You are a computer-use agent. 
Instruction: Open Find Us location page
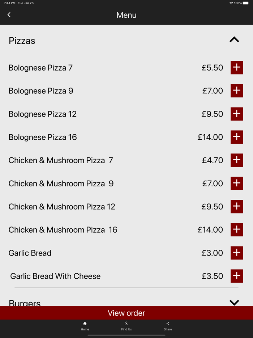126,326
